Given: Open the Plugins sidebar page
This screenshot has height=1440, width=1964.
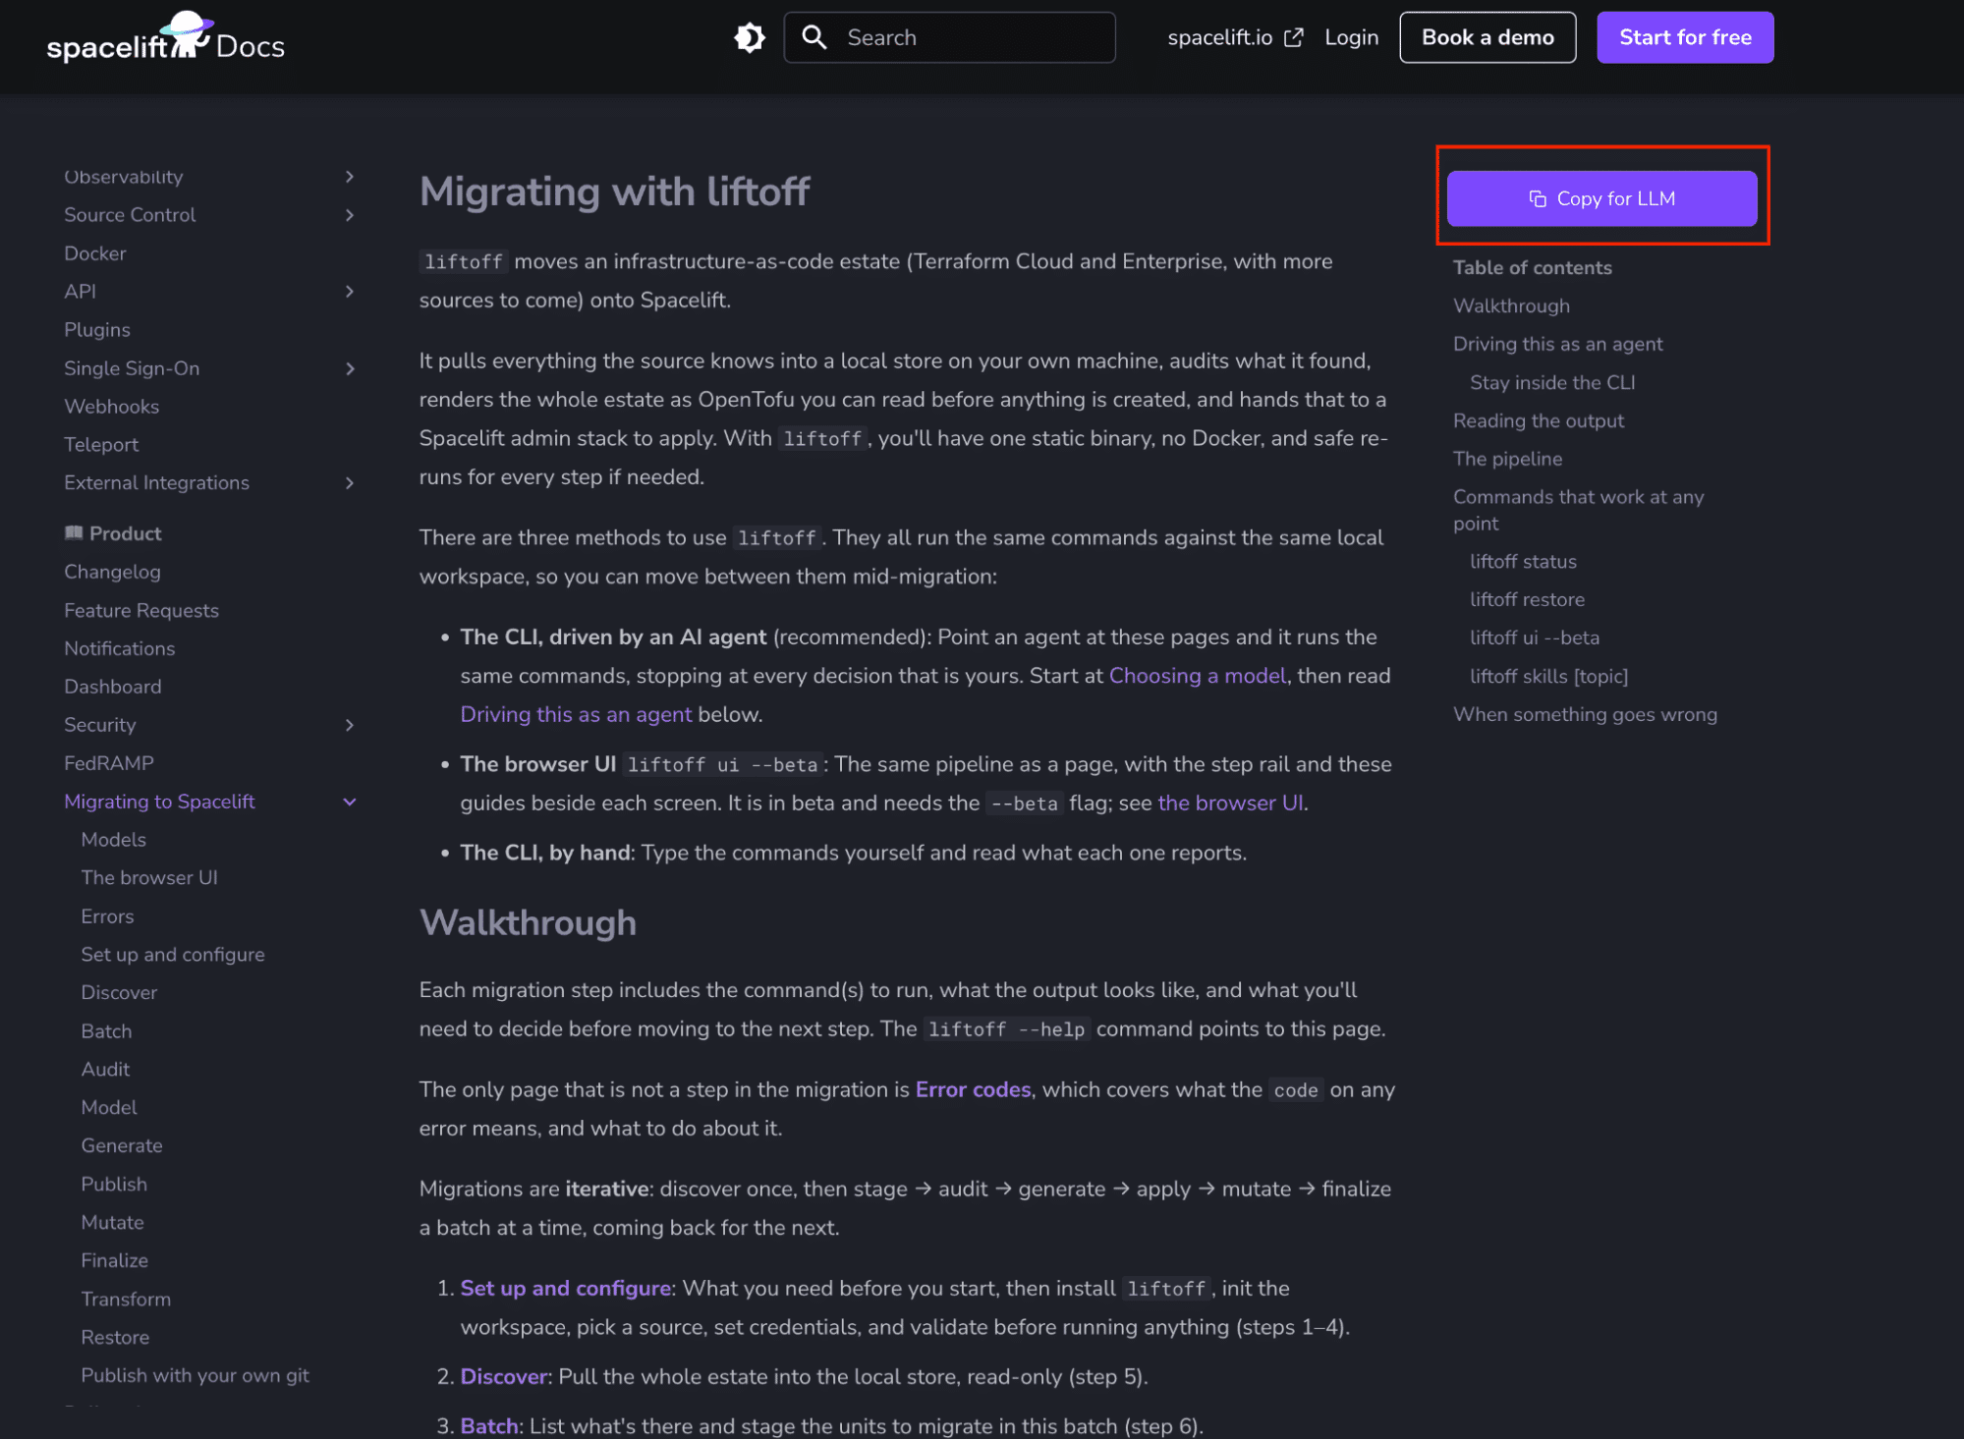Looking at the screenshot, I should tap(97, 330).
